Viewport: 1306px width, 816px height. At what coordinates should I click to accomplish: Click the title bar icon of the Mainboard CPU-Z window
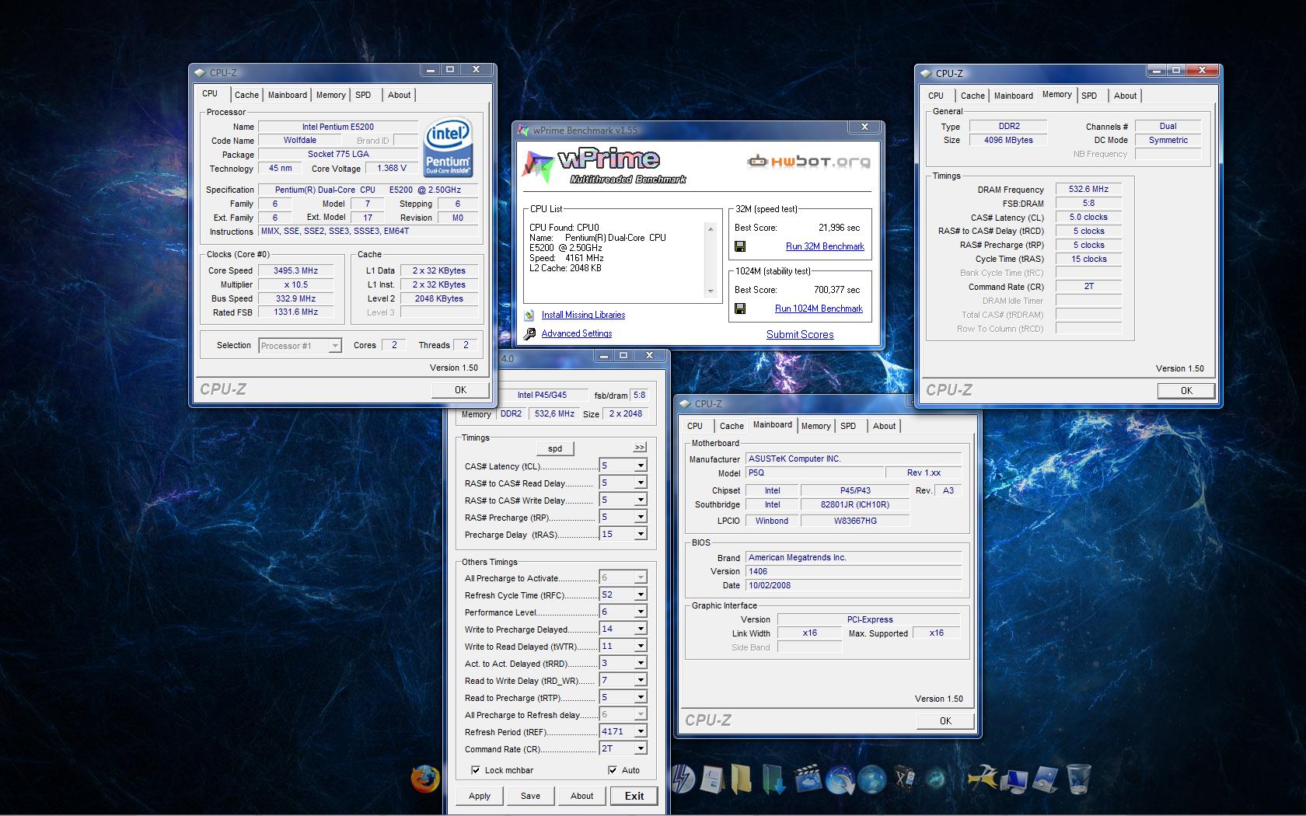pyautogui.click(x=686, y=404)
